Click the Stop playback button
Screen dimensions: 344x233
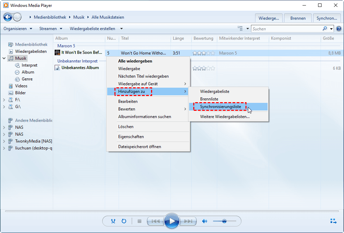point(139,221)
